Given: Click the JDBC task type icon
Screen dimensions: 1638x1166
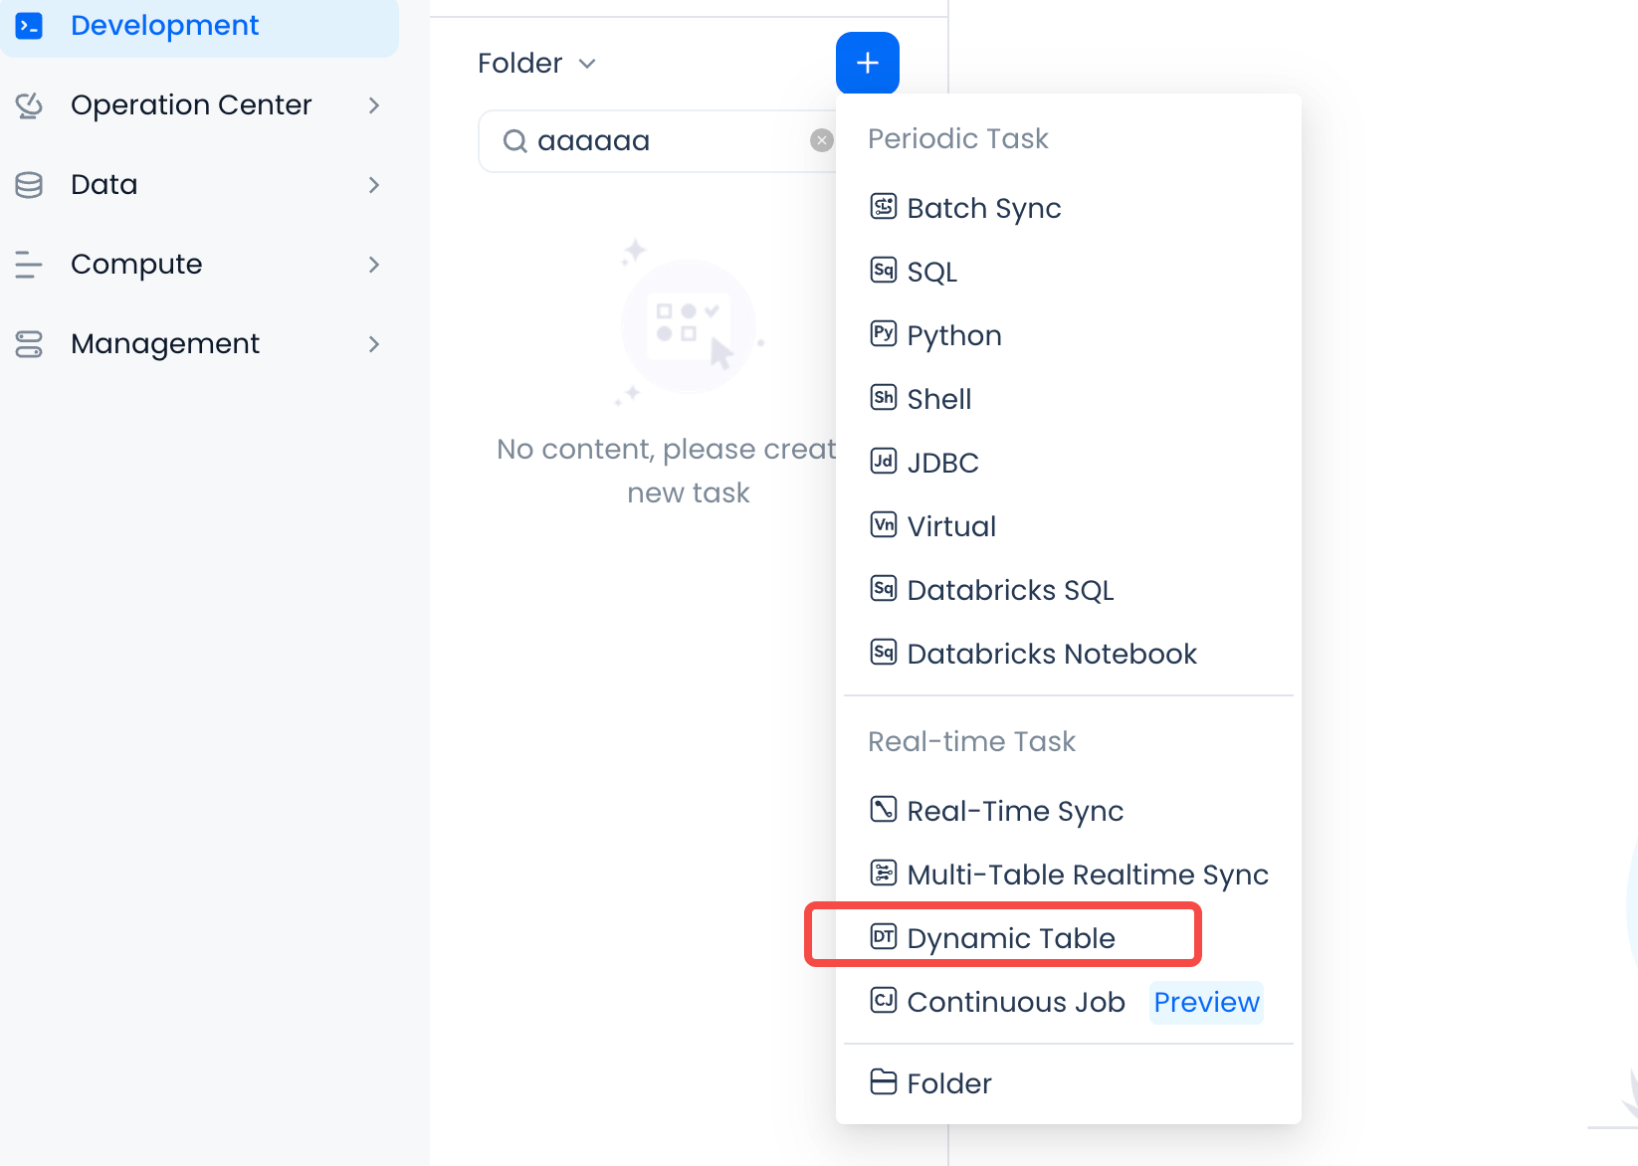Looking at the screenshot, I should (884, 462).
